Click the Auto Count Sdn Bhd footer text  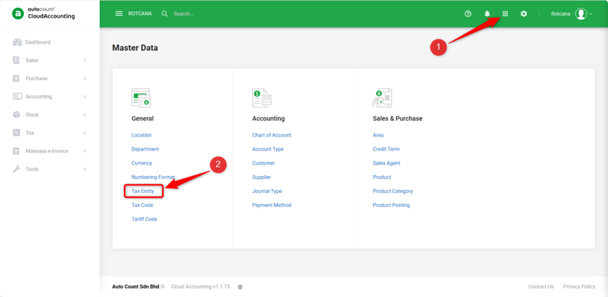click(x=136, y=286)
